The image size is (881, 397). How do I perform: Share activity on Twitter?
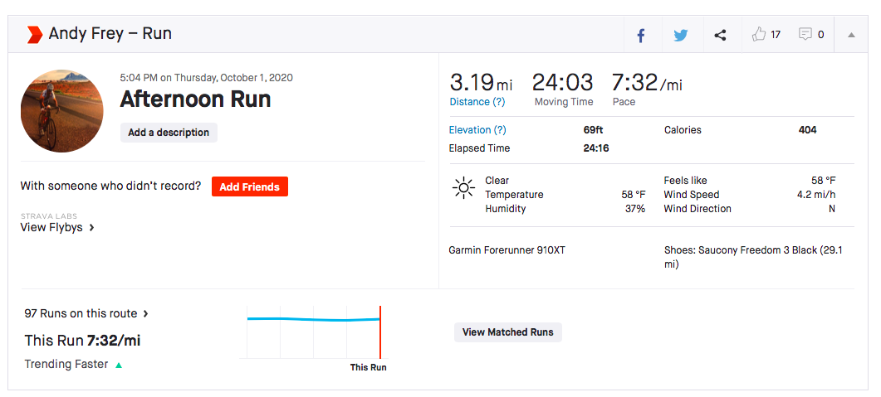(681, 35)
